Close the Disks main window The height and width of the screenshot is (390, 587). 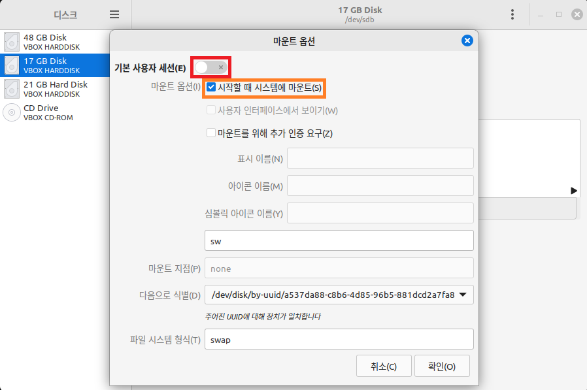coord(577,14)
